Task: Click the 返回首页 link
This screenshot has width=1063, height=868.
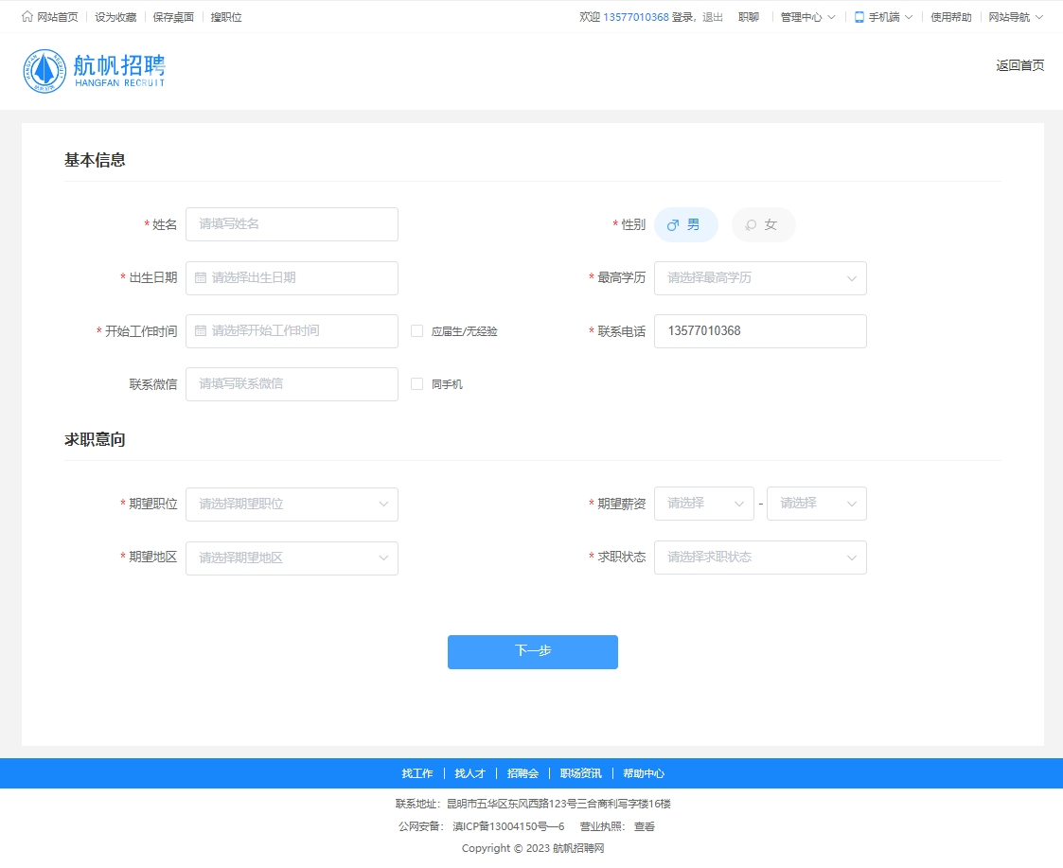Action: point(1019,65)
